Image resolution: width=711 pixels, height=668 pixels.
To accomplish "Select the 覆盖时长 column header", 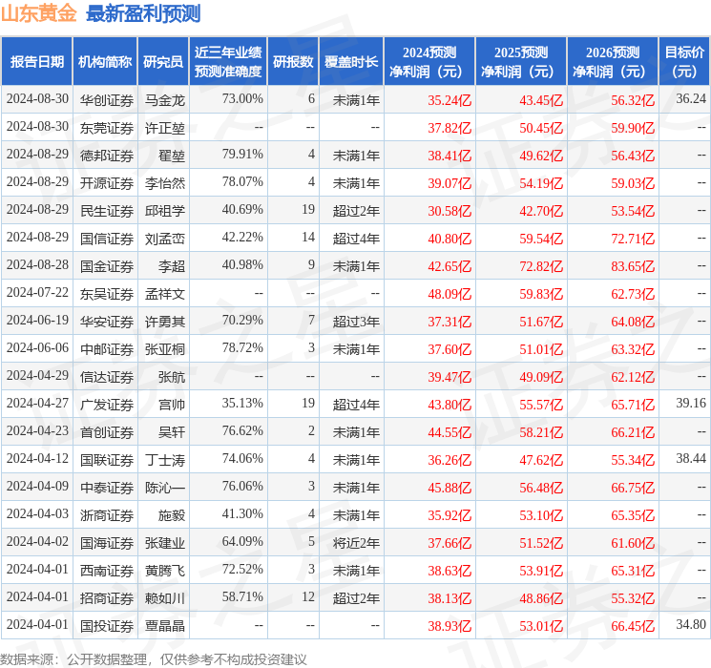I will pos(351,62).
